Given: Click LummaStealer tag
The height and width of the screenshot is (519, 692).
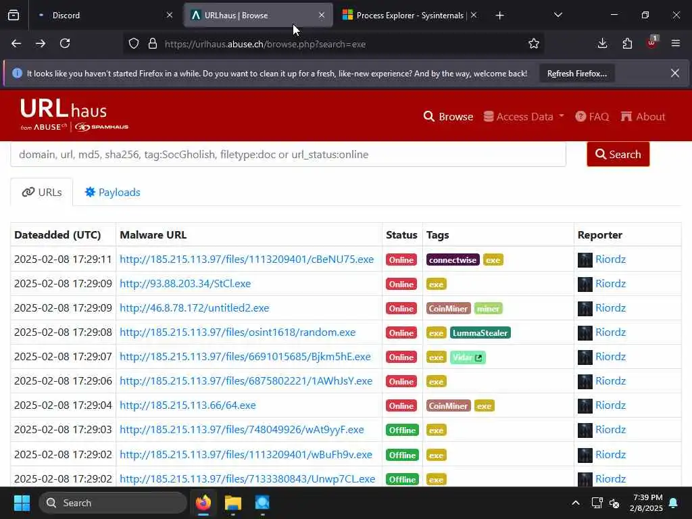Looking at the screenshot, I should [x=480, y=332].
